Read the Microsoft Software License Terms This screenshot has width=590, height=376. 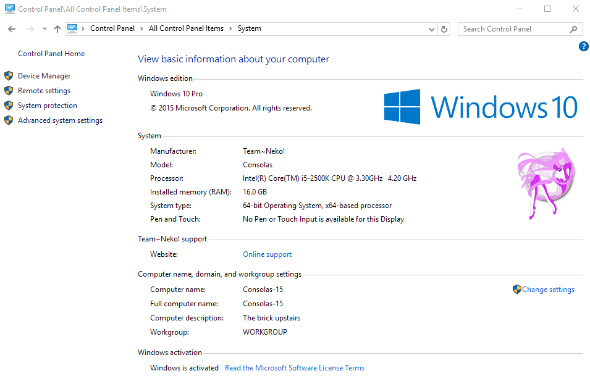(295, 368)
